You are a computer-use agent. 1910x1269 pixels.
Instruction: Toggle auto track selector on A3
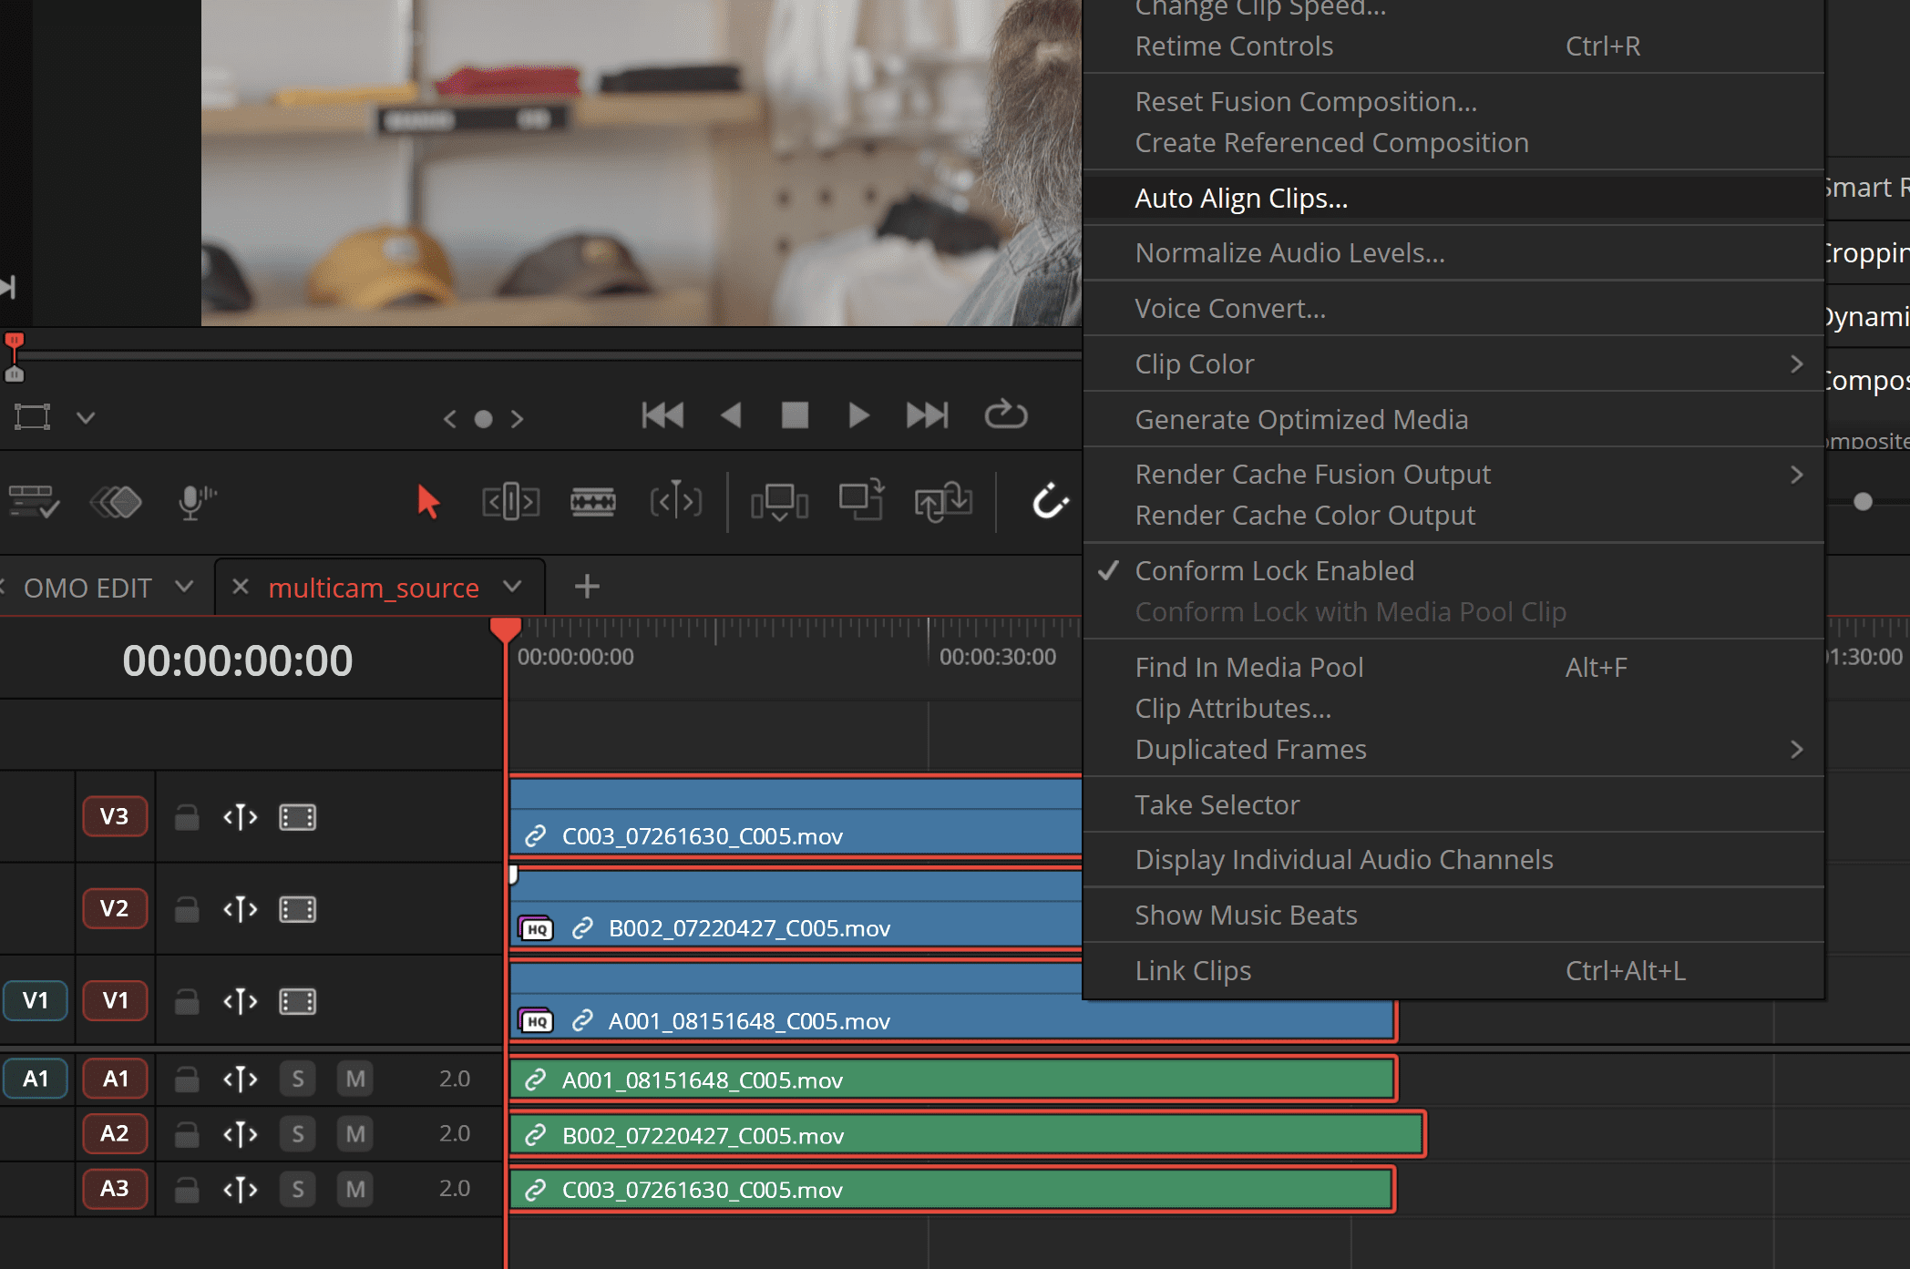pos(241,1189)
